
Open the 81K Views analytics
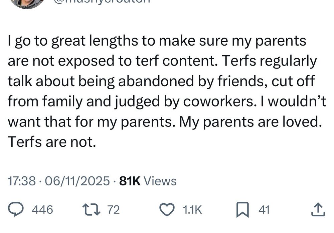(148, 181)
